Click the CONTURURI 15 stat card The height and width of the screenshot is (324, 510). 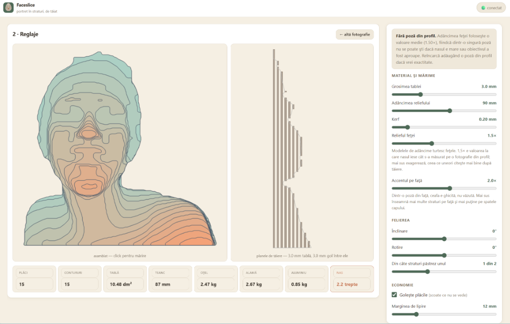click(x=80, y=279)
